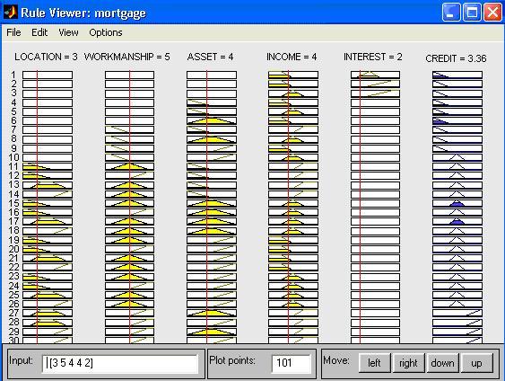Click LOCATION membership plot for rule 13

coord(48,185)
